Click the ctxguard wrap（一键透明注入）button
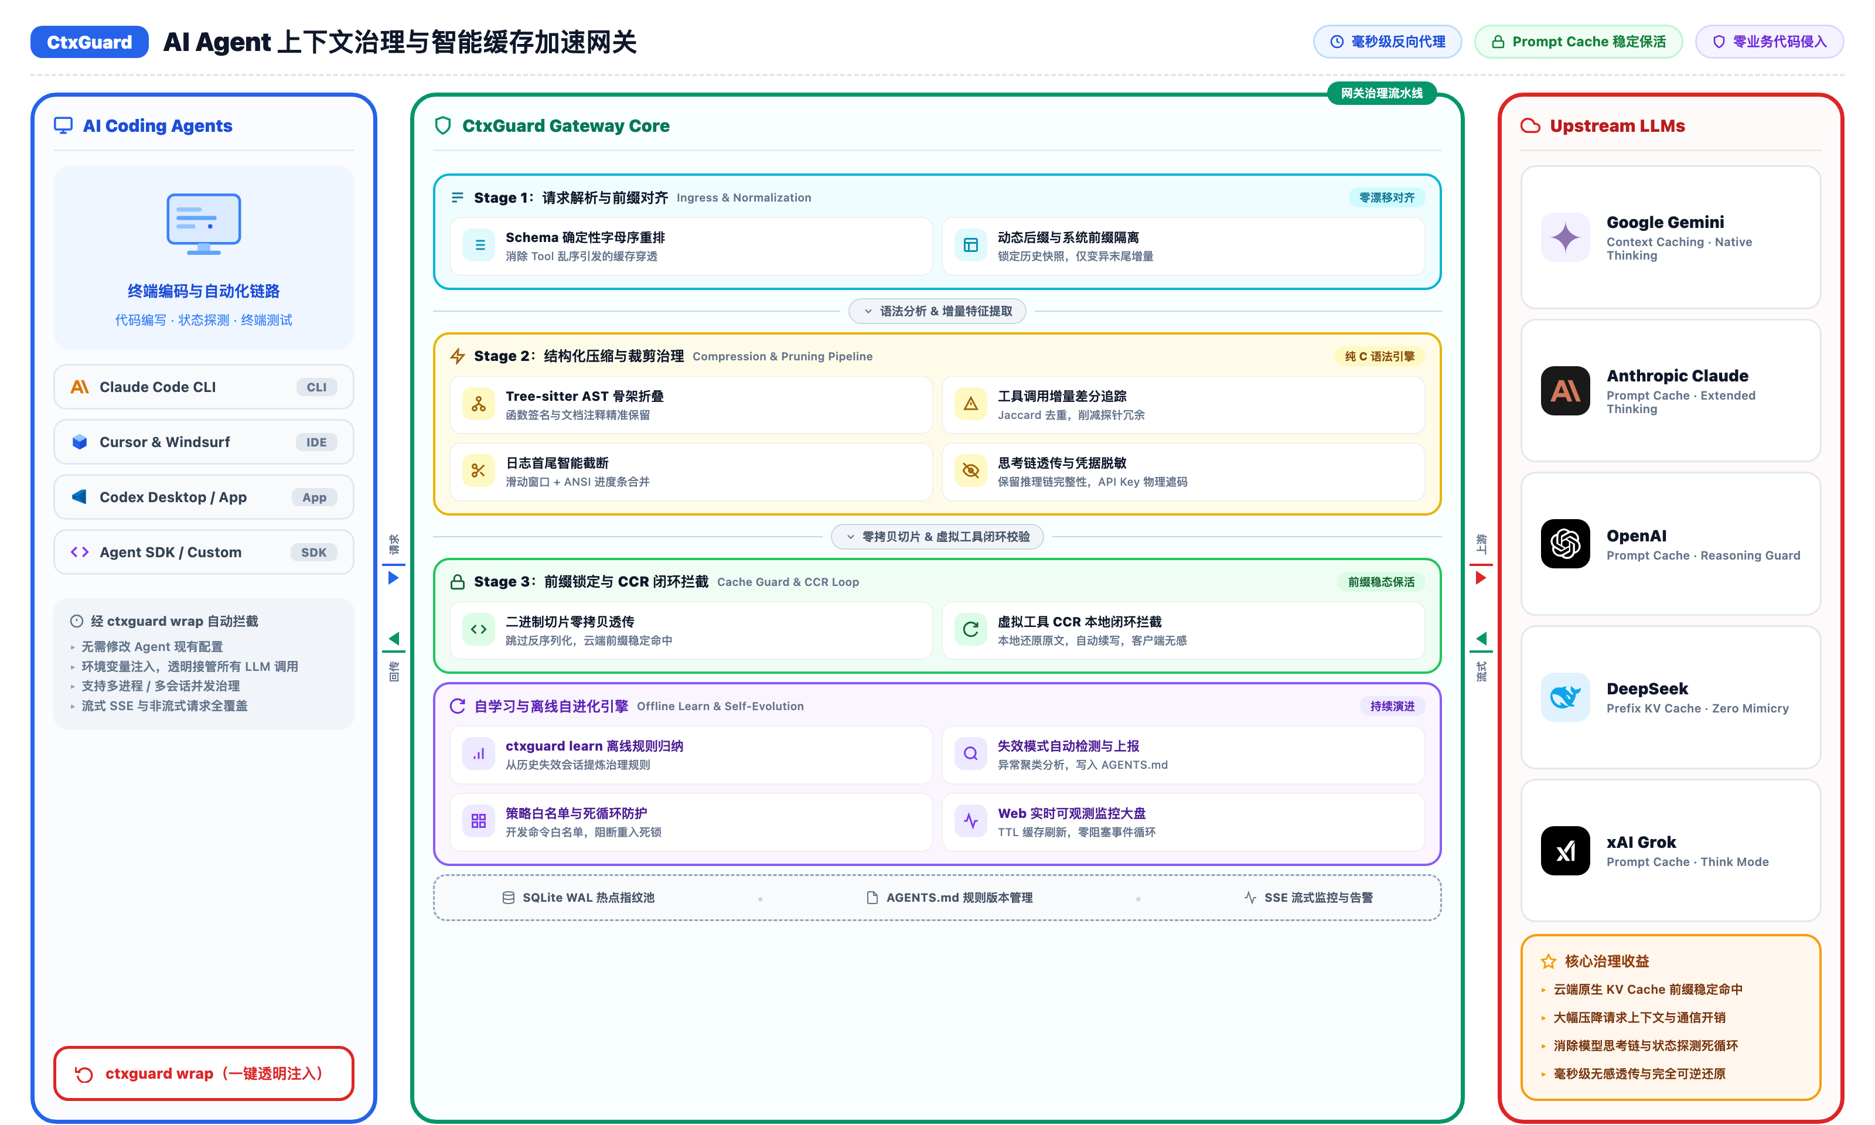The height and width of the screenshot is (1125, 1875). tap(203, 1073)
